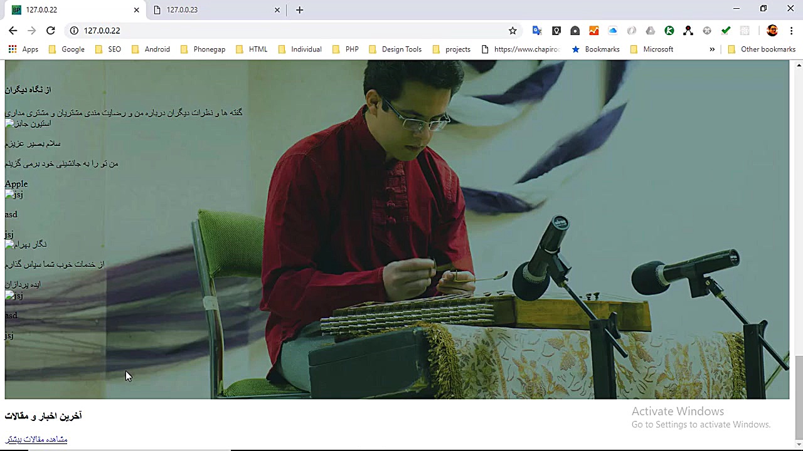Open the orange SimilarWeb extension icon
The height and width of the screenshot is (451, 803).
(x=593, y=30)
